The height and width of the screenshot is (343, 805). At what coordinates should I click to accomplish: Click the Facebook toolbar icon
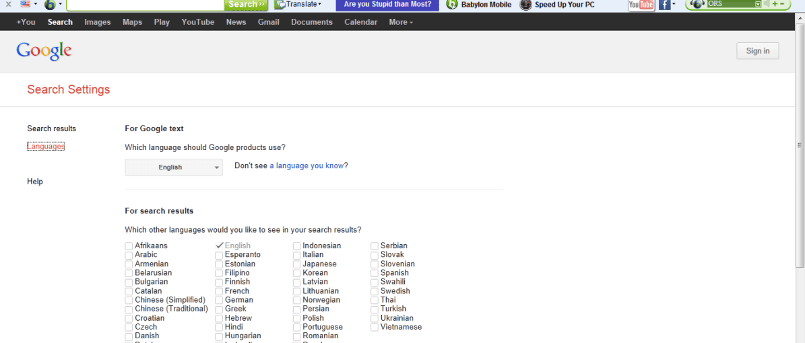point(664,5)
